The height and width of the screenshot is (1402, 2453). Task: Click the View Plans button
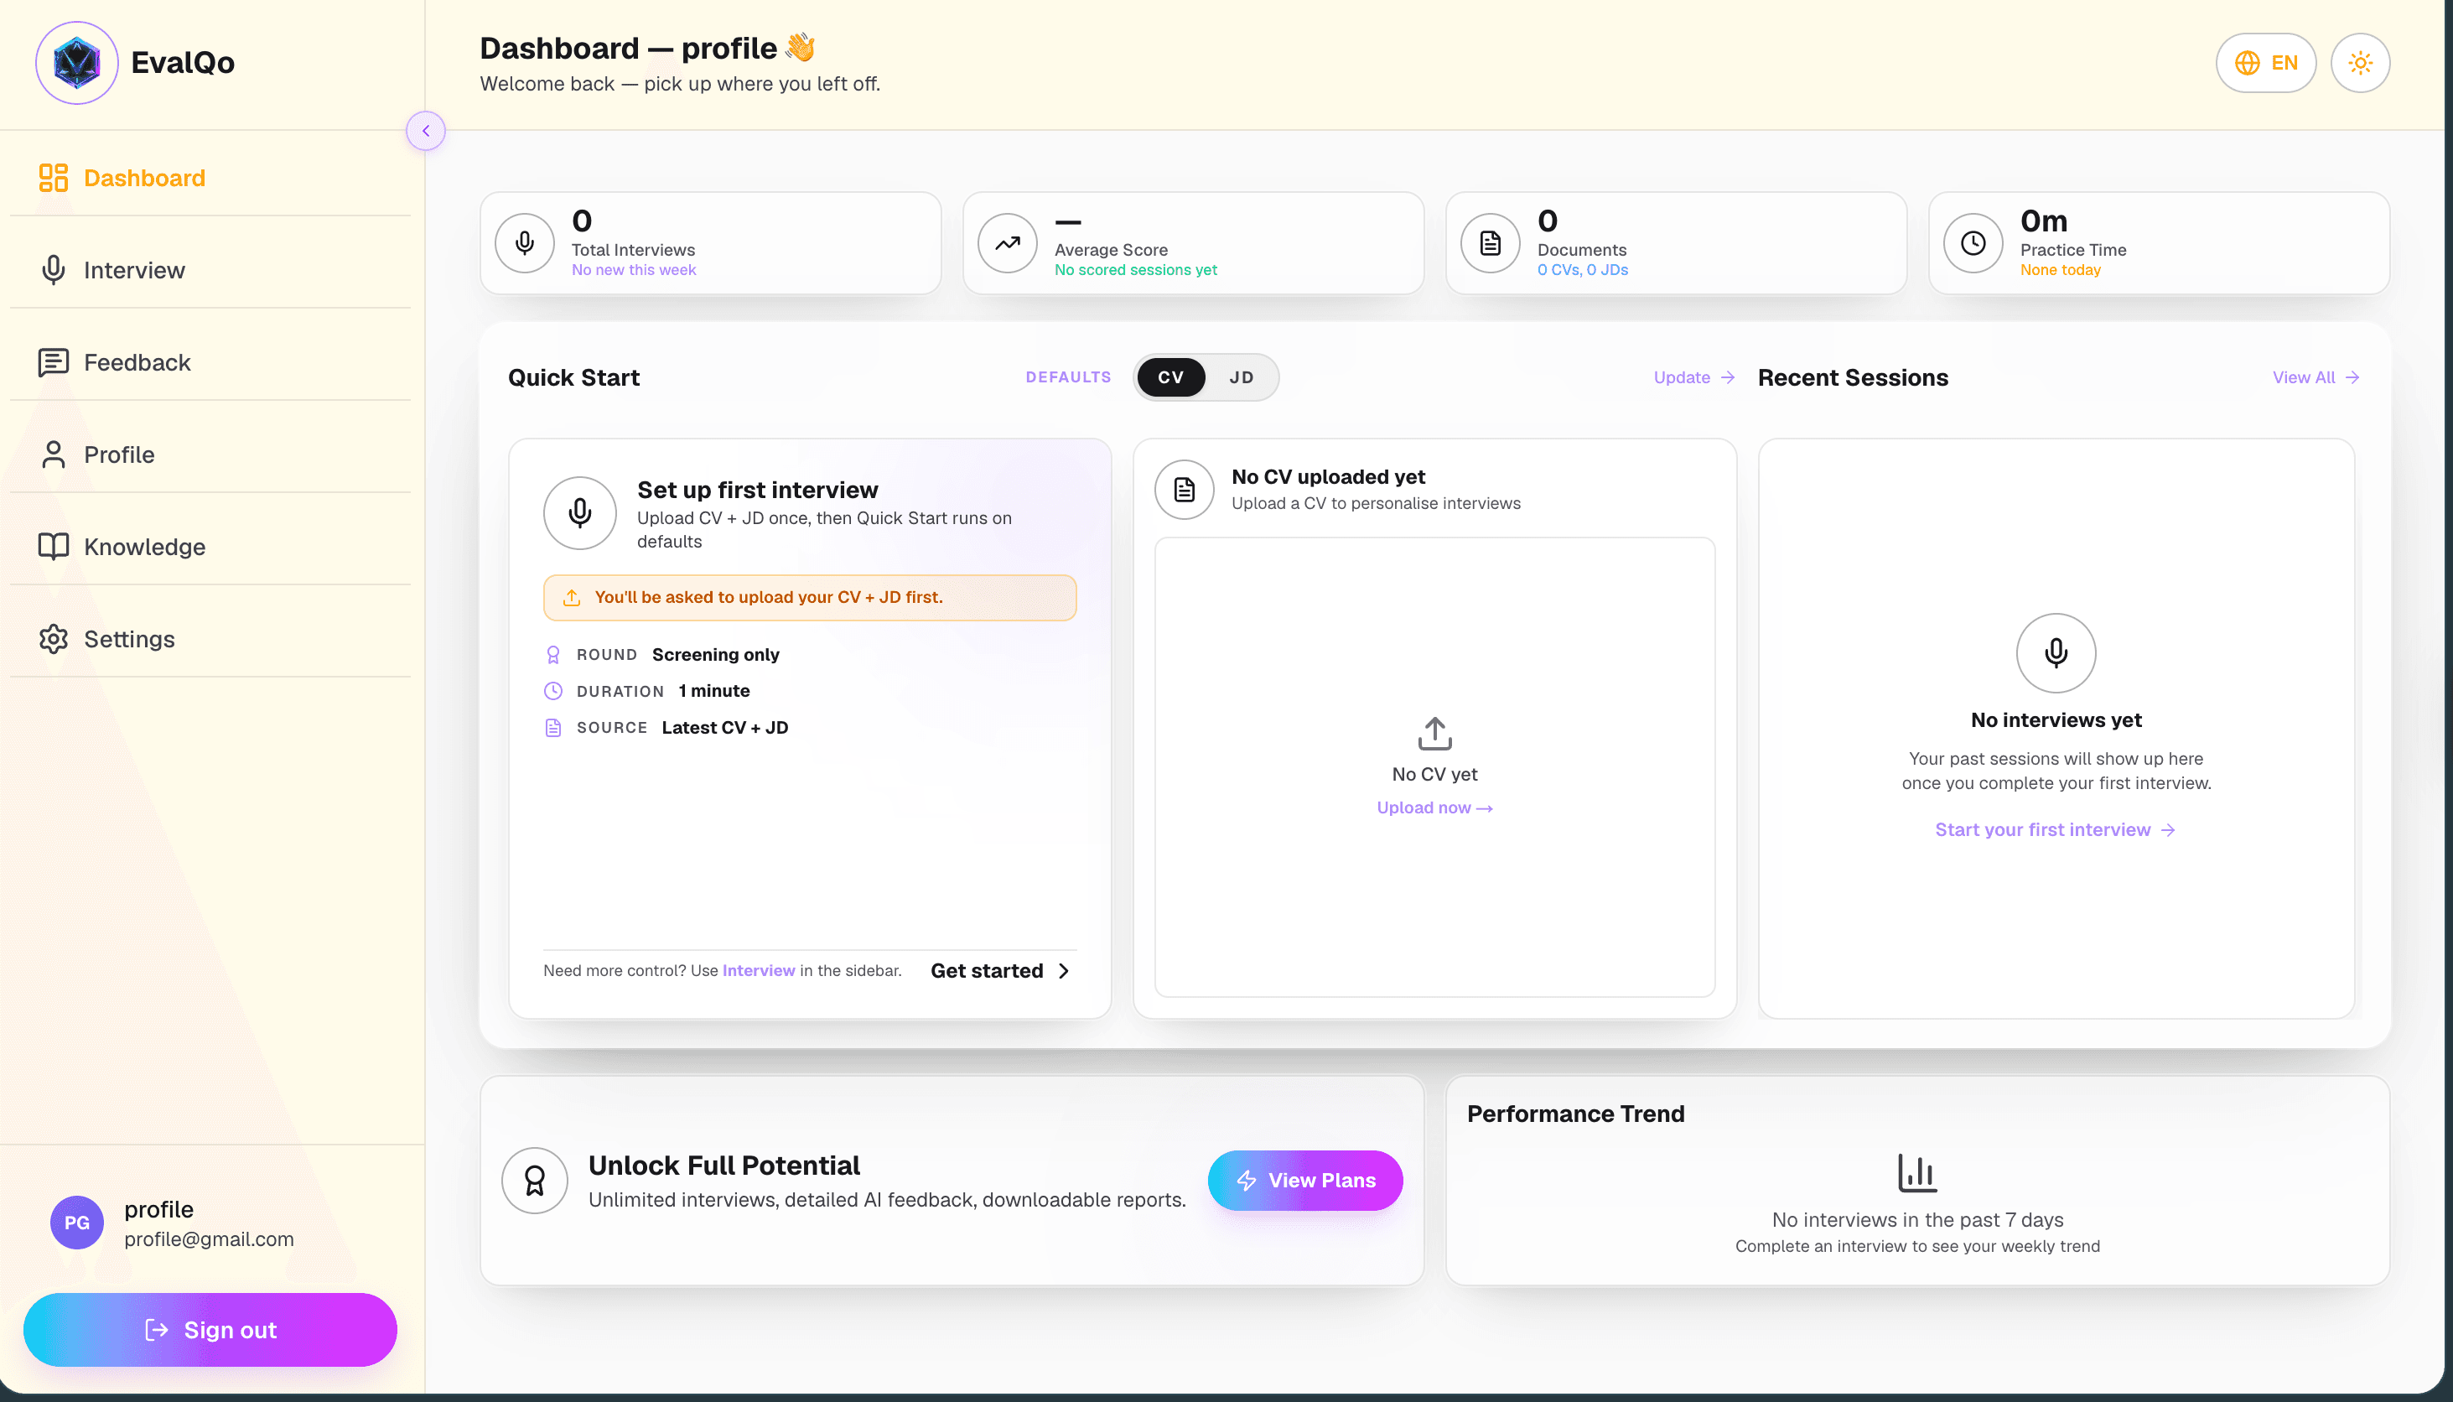(x=1305, y=1181)
